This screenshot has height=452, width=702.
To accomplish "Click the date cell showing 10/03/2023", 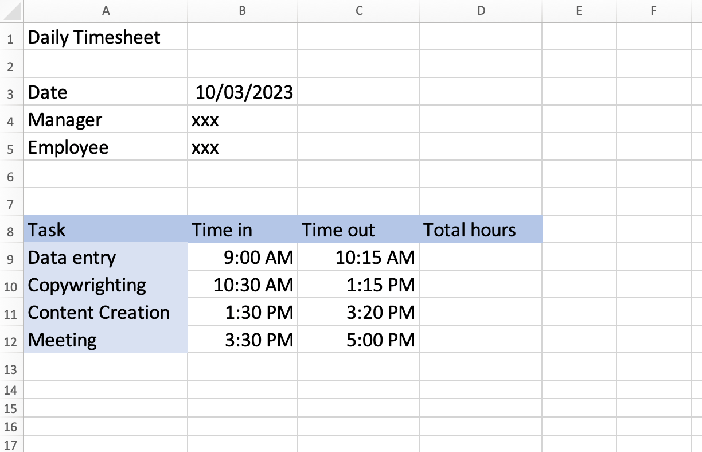I will pos(244,92).
